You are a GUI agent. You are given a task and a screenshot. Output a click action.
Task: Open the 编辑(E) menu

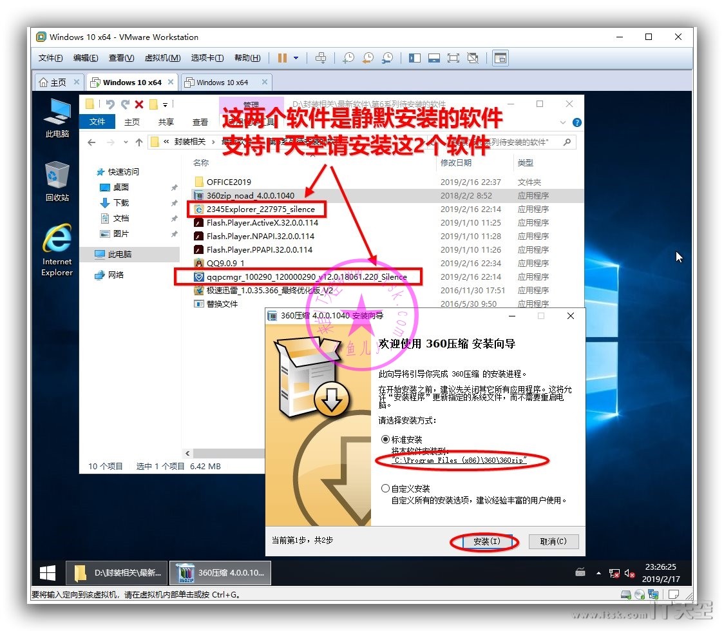(86, 58)
